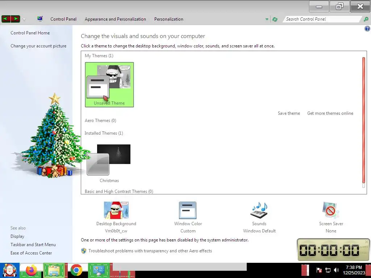
Task: Open Desktop Background settings icon
Action: 116,210
